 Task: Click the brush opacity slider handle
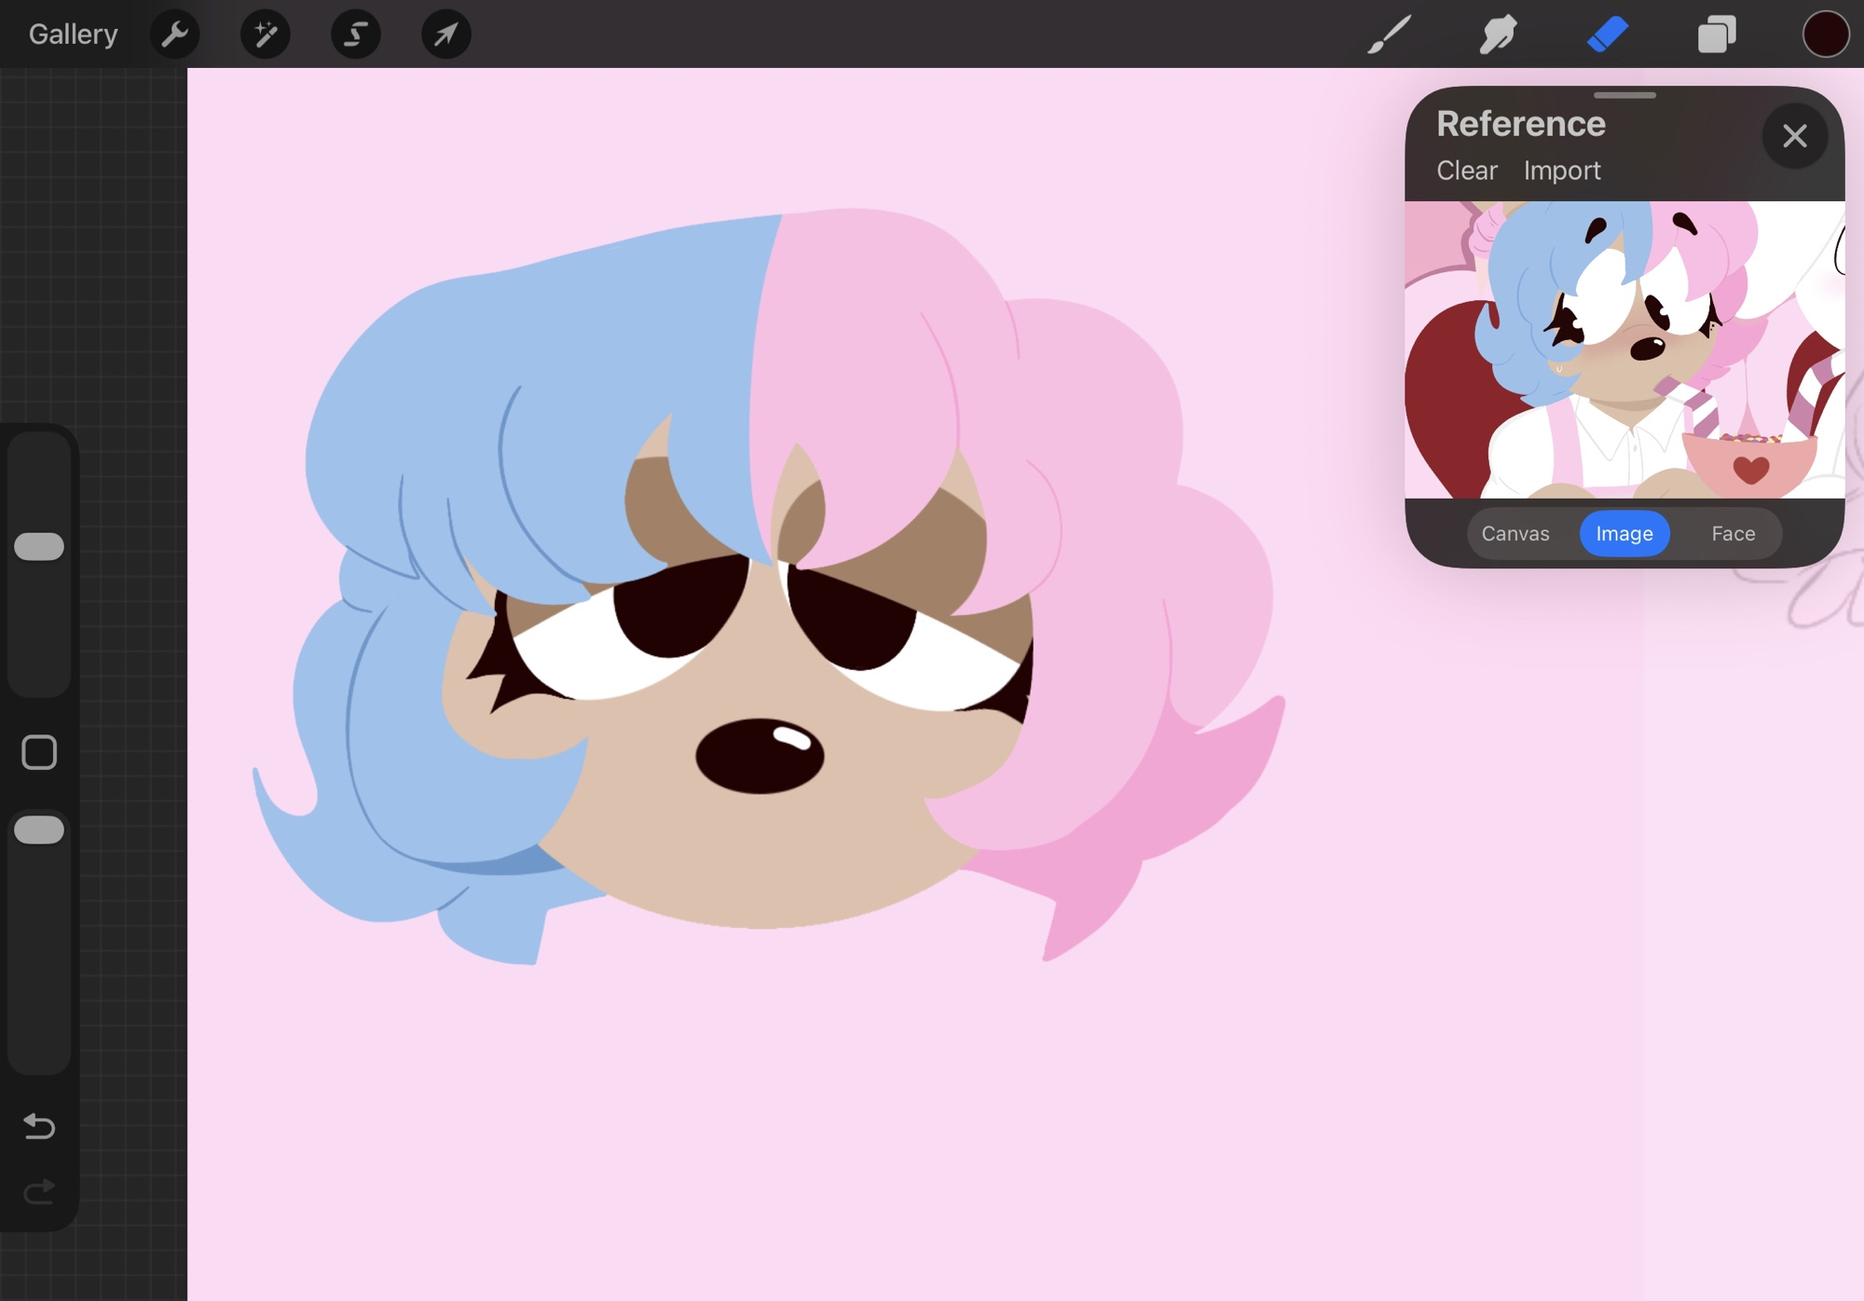click(39, 829)
